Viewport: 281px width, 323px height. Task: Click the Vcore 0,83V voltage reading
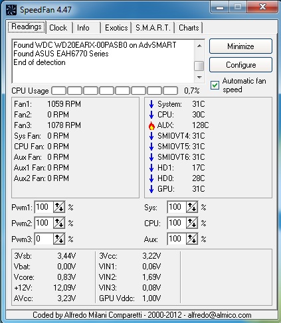pyautogui.click(x=66, y=277)
